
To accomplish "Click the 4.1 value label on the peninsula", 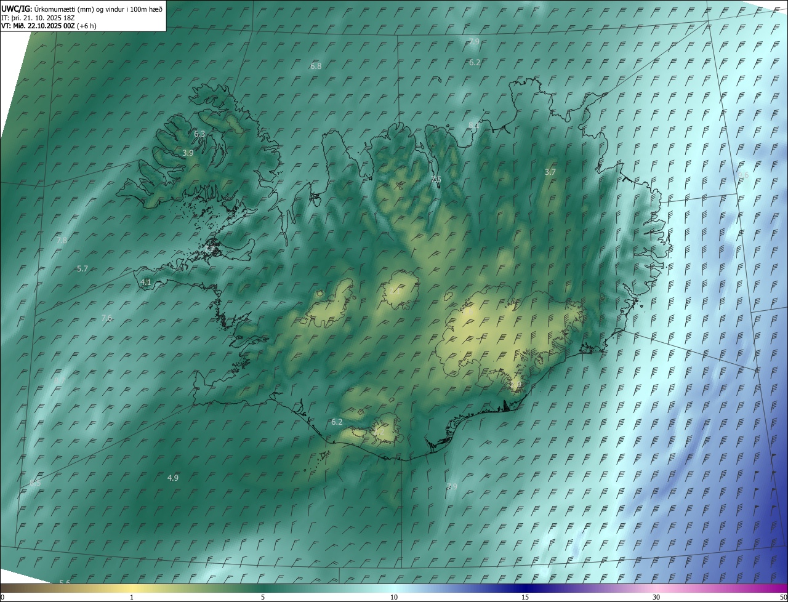I will 146,282.
